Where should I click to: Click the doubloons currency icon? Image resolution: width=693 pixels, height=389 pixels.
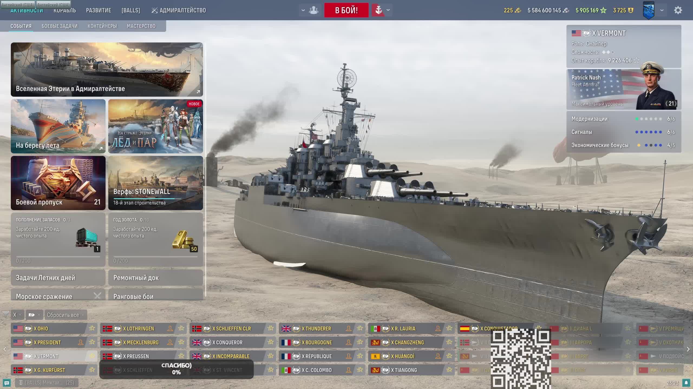tap(518, 10)
